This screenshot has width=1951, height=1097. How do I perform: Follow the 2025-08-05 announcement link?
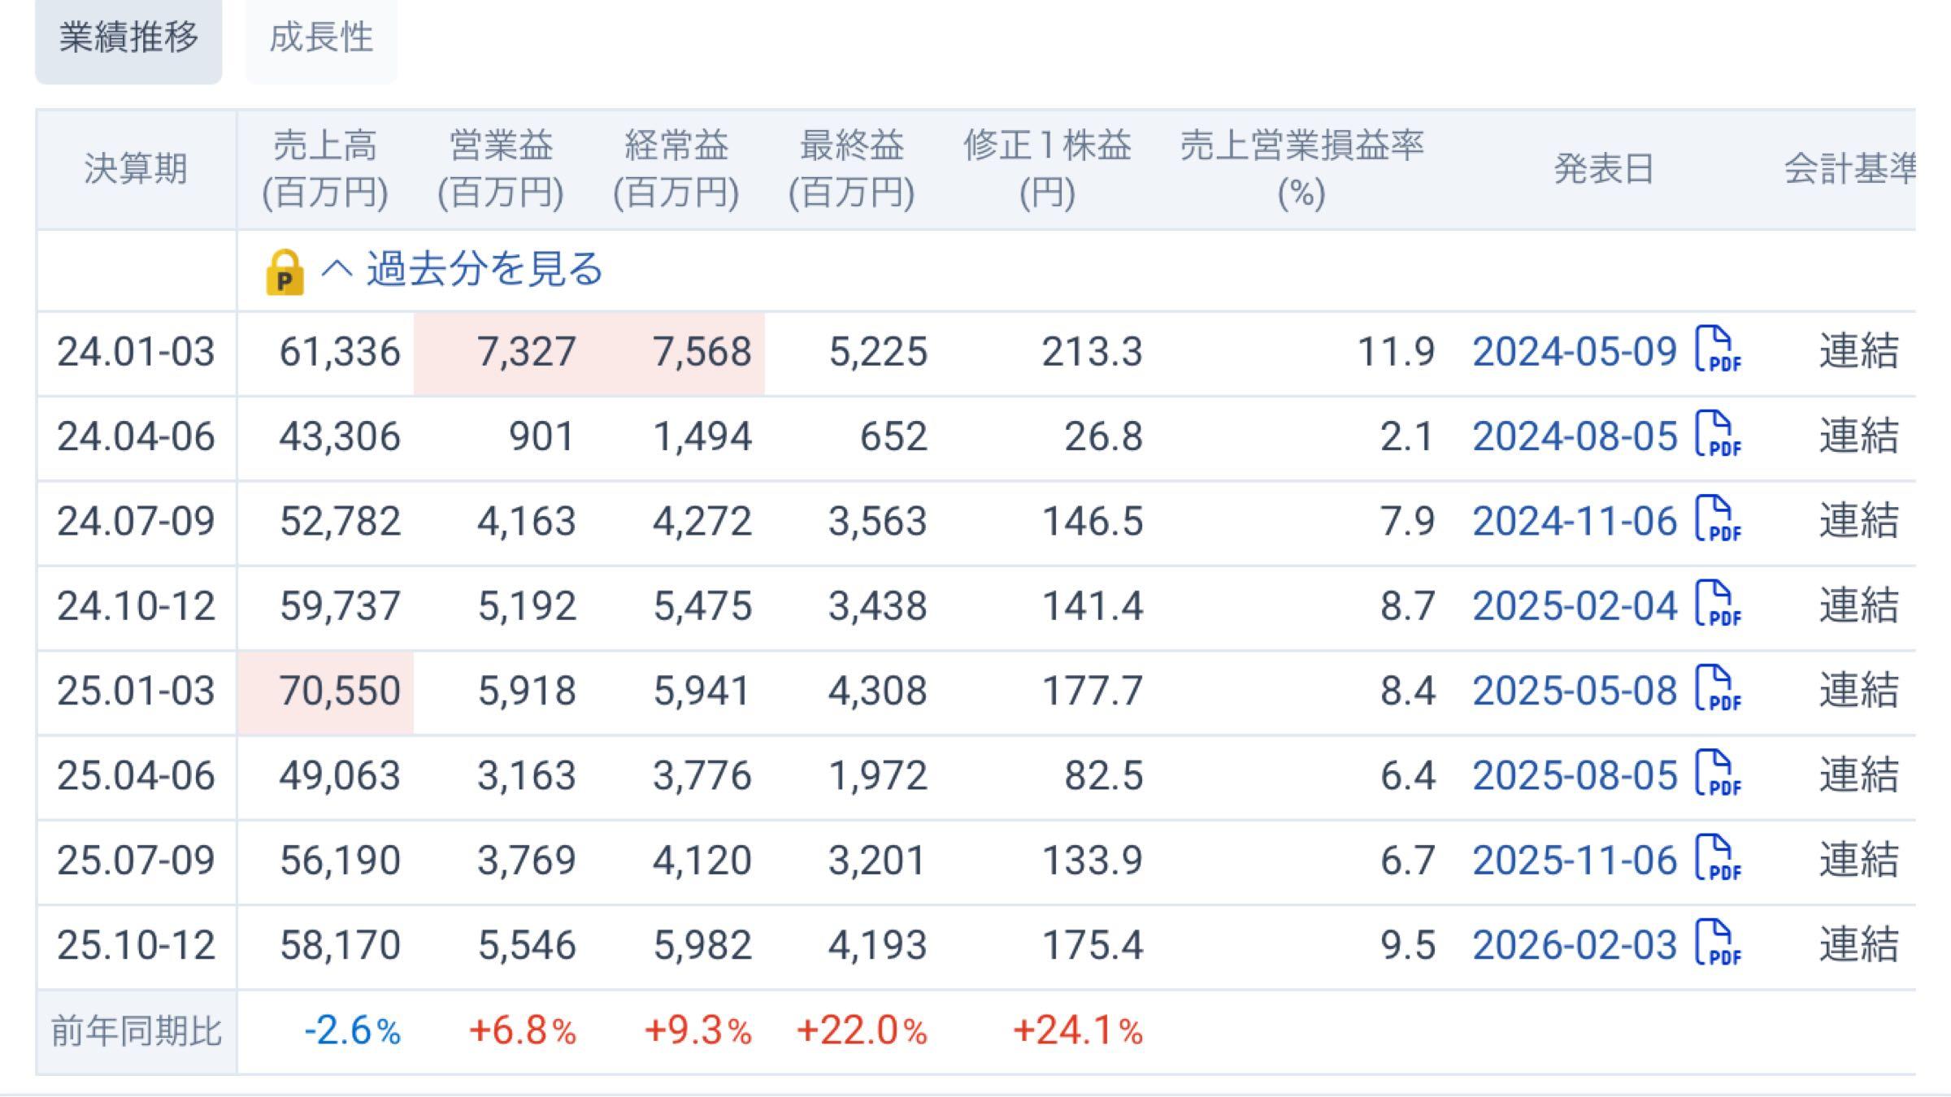tap(1575, 775)
